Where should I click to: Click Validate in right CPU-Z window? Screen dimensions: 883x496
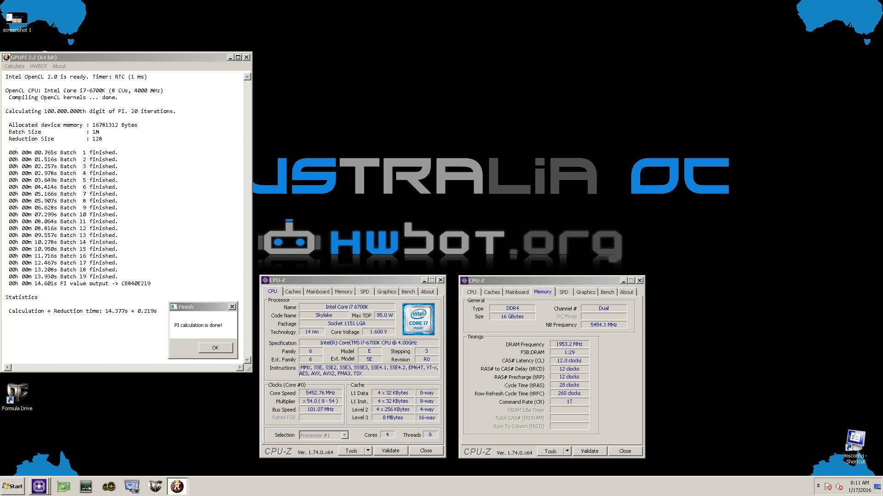[x=590, y=451]
